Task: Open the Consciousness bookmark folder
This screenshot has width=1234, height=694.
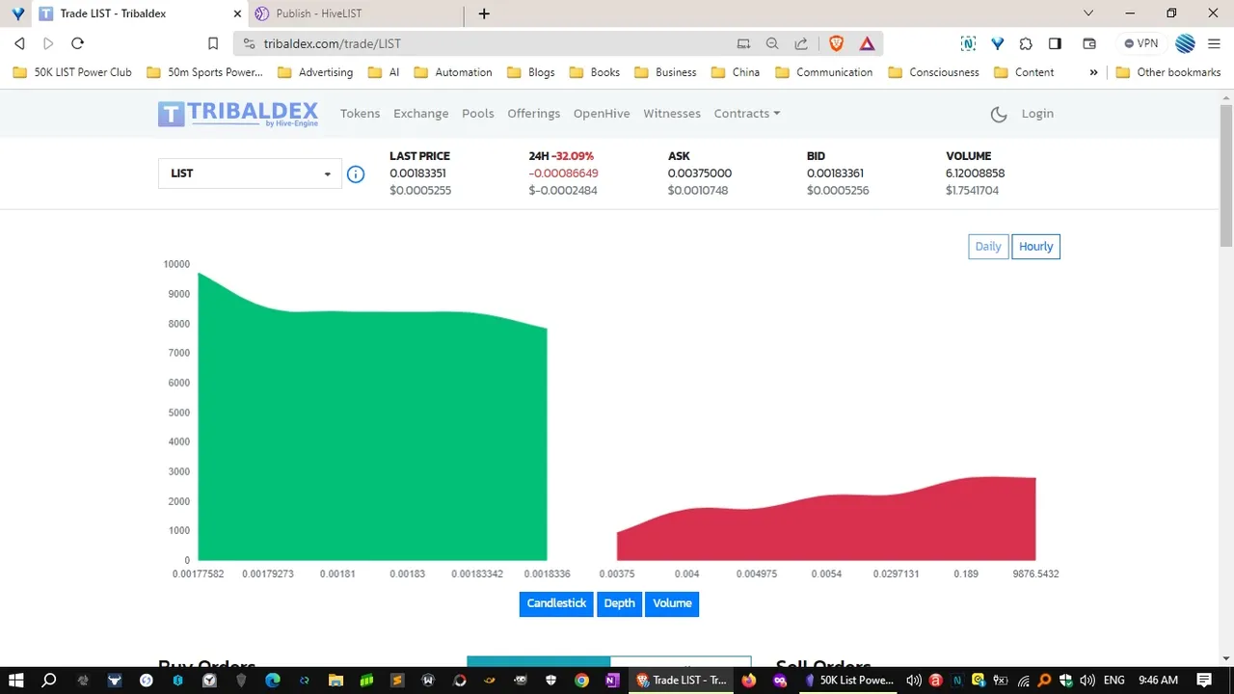Action: [x=933, y=72]
